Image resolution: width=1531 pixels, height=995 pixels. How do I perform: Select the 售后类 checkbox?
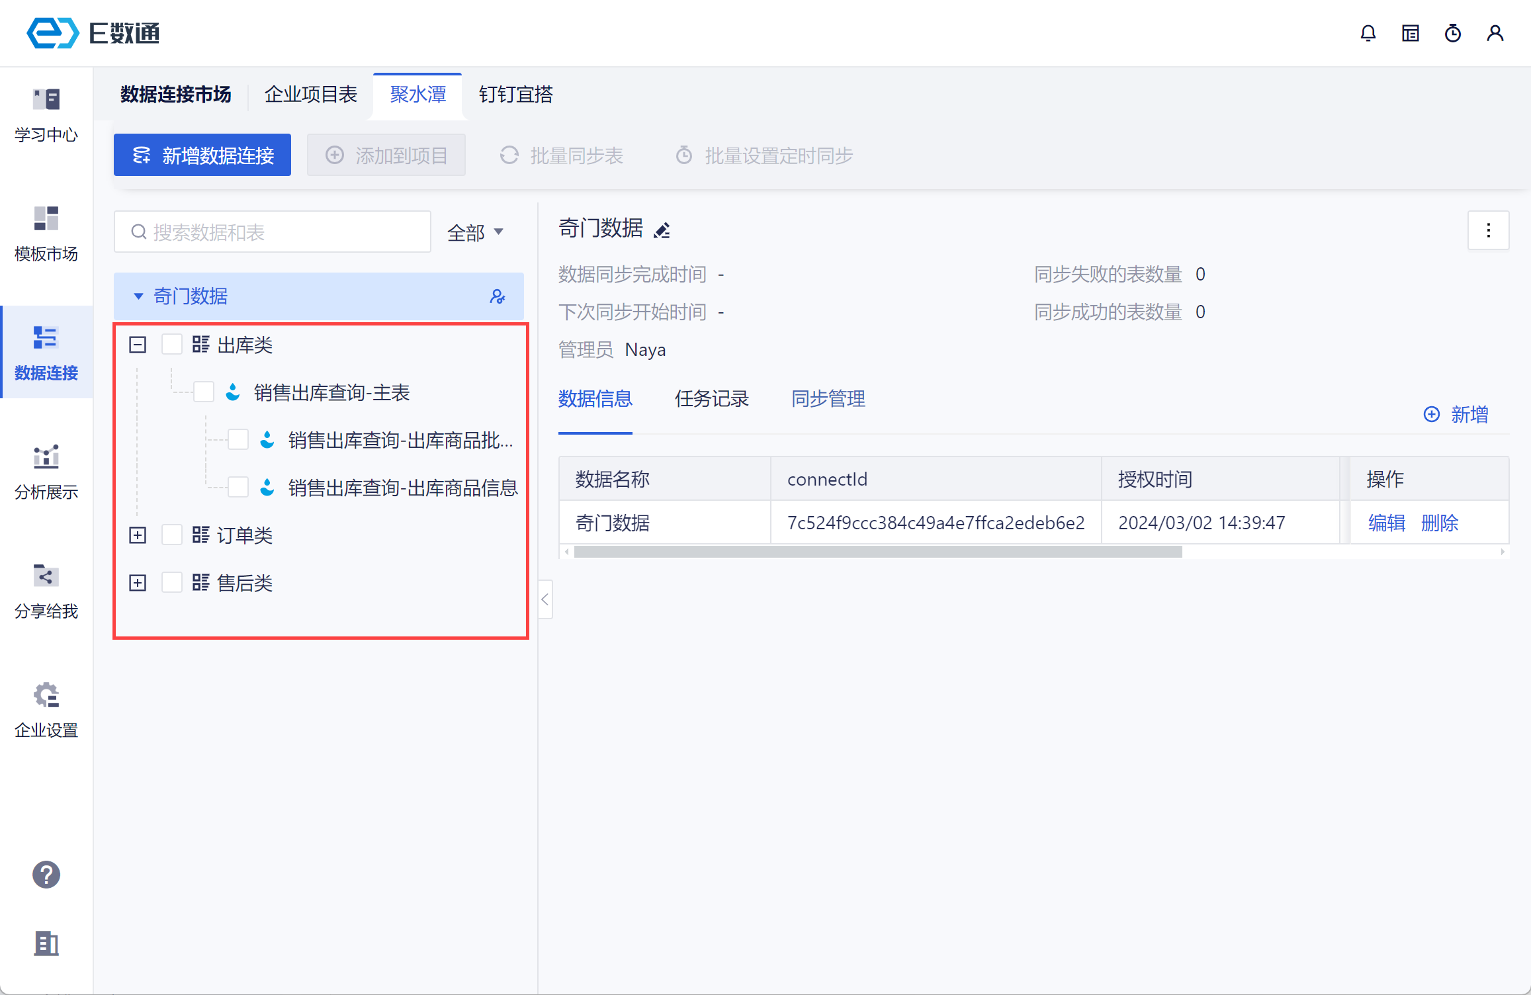click(172, 582)
